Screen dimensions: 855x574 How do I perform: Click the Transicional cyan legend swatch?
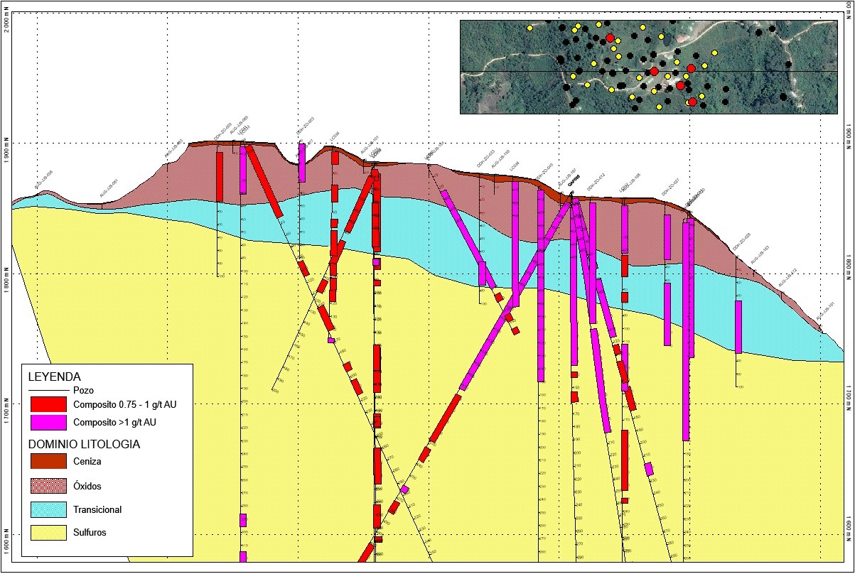point(48,509)
